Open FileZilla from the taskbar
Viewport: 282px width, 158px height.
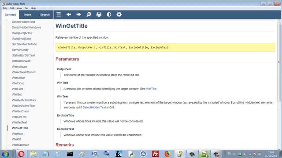click(x=155, y=154)
